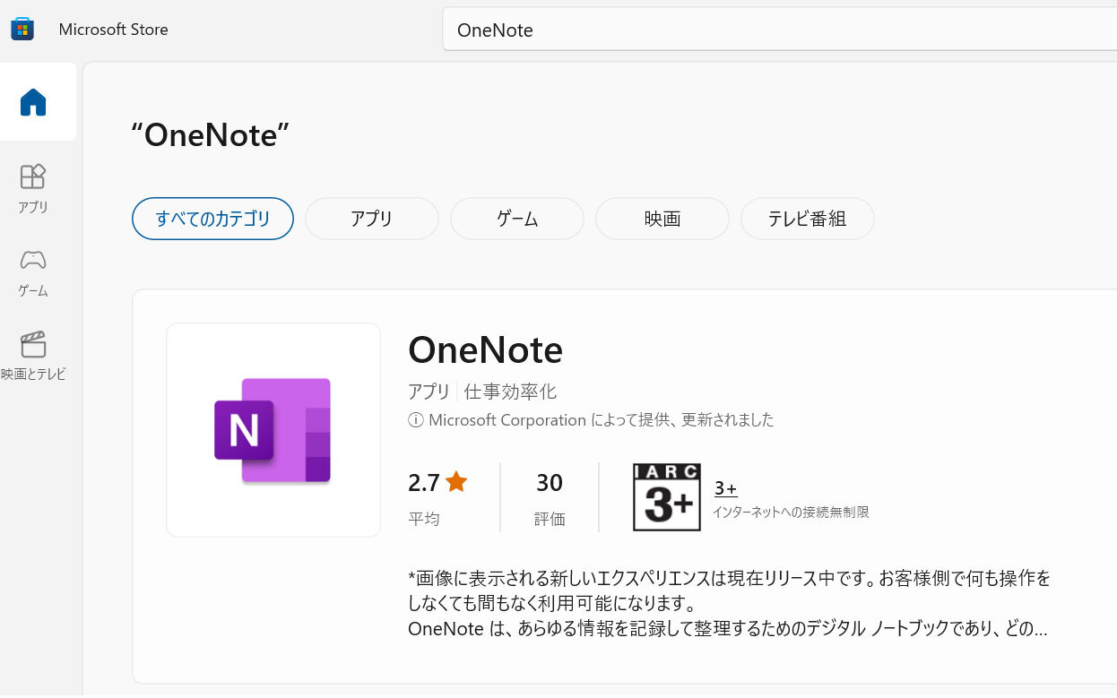Open the OneNote app icon thumbnail
This screenshot has height=698, width=1117.
273,430
